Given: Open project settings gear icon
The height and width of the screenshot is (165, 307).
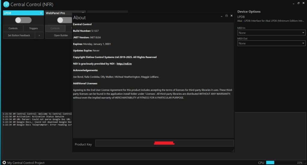Looking at the screenshot, I should pos(4,163).
